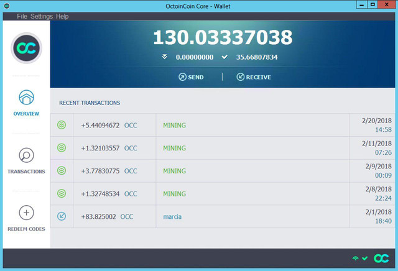398x271 pixels.
Task: Click mining icon of +3.77830775 transaction
Action: click(x=62, y=170)
